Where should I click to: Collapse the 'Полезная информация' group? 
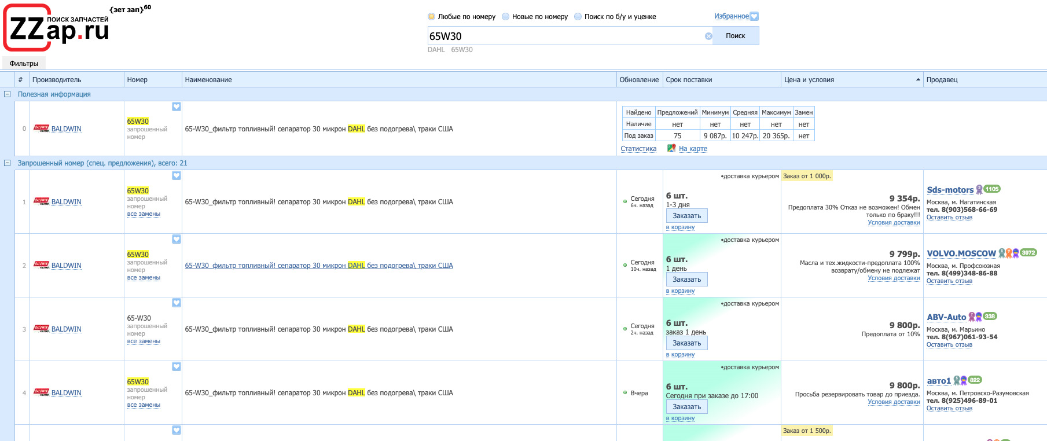point(7,94)
